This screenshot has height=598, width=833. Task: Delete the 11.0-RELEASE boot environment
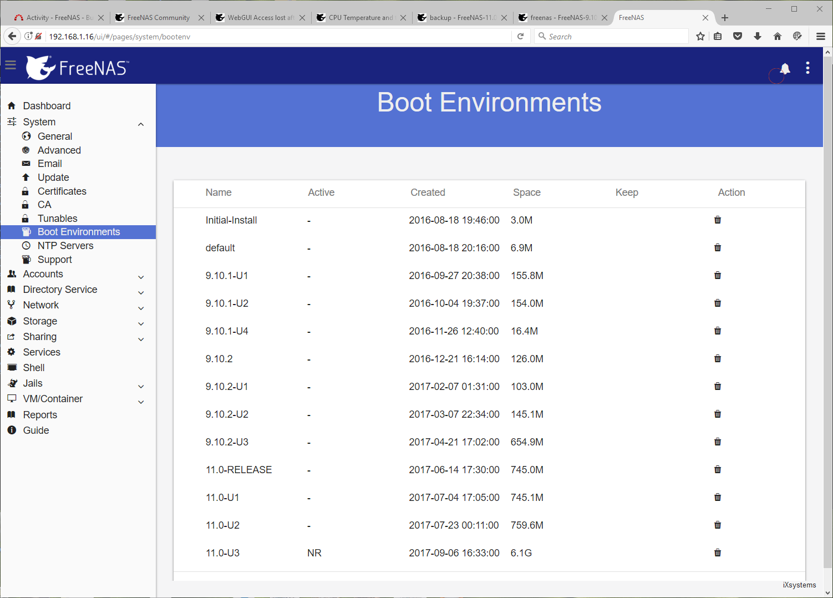coord(718,470)
